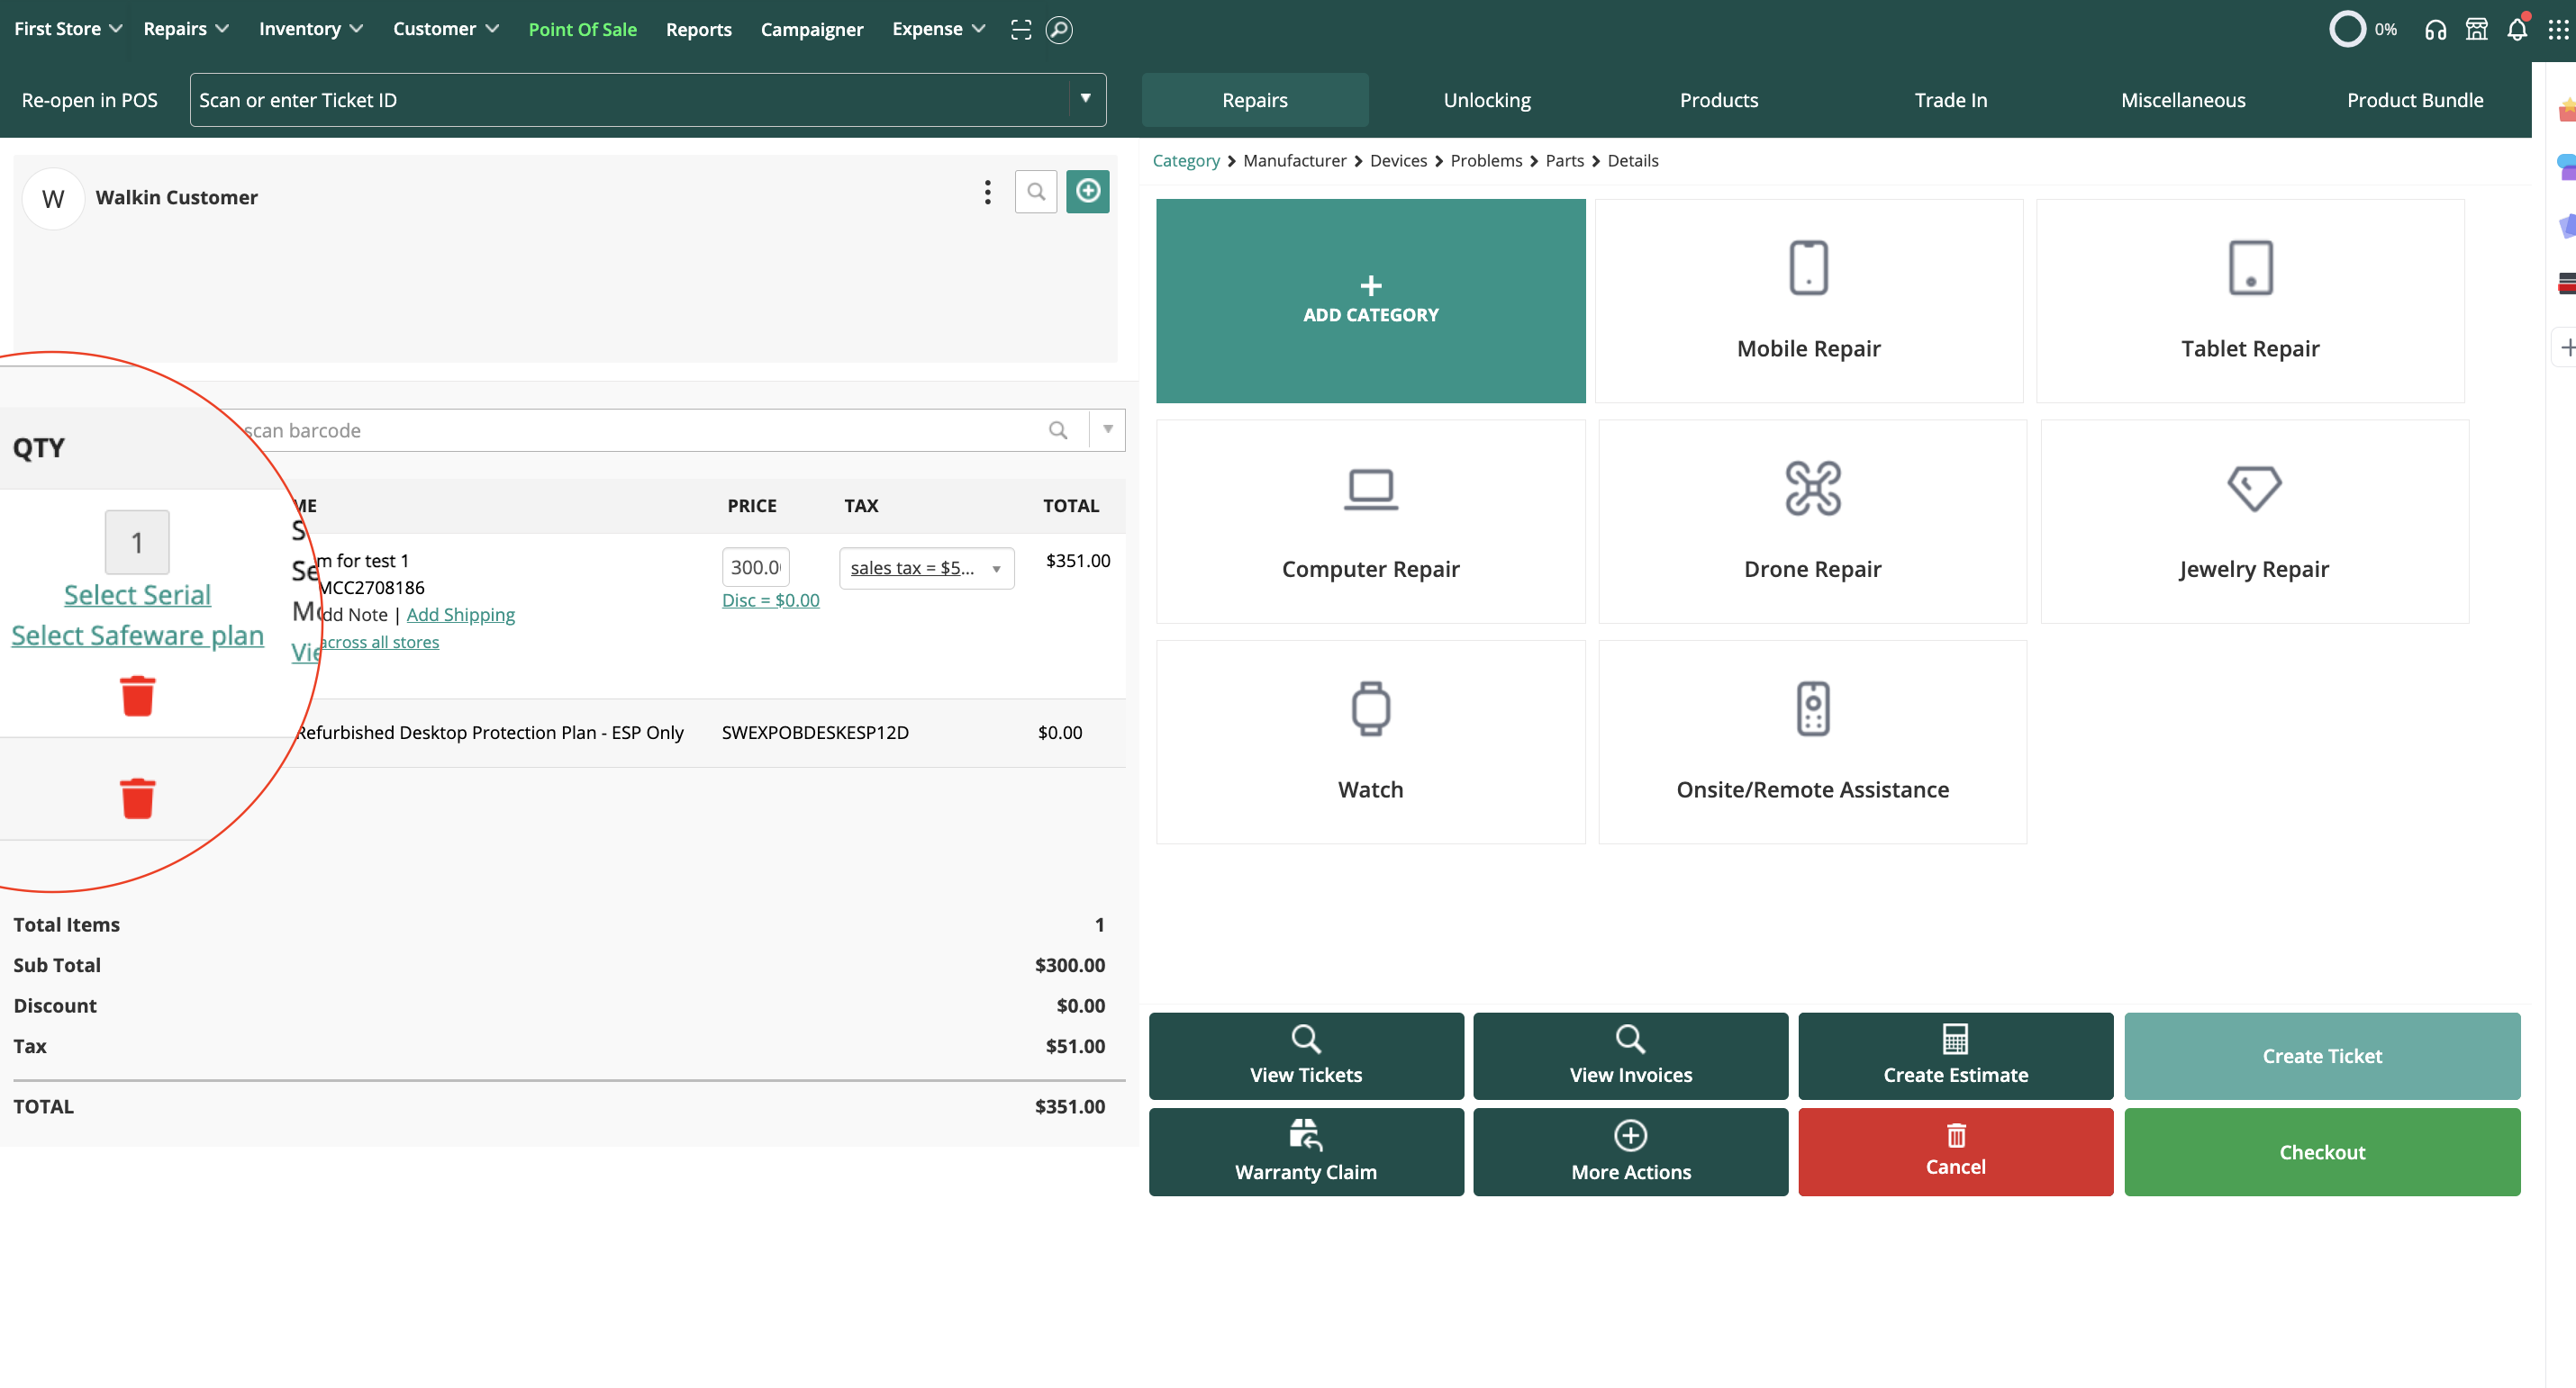Switch to the Unlocking tab
Viewport: 2576px width, 1388px height.
[1487, 99]
